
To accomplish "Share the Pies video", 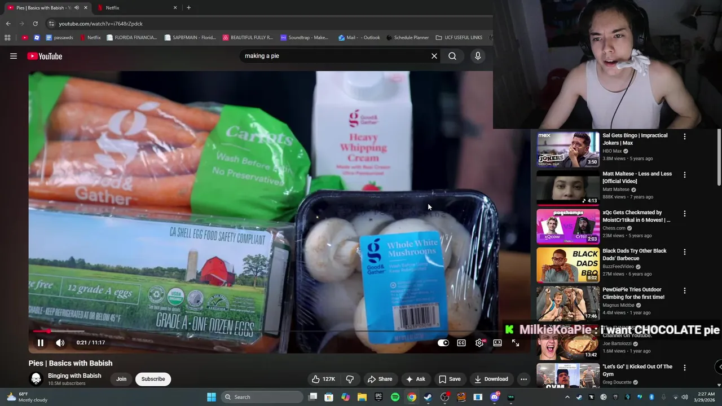I will (380, 379).
